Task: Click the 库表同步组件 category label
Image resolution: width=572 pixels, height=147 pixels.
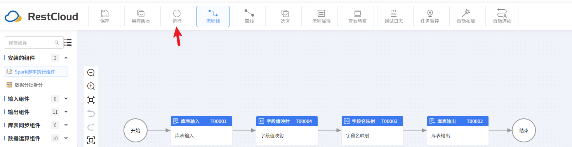Action: point(24,125)
